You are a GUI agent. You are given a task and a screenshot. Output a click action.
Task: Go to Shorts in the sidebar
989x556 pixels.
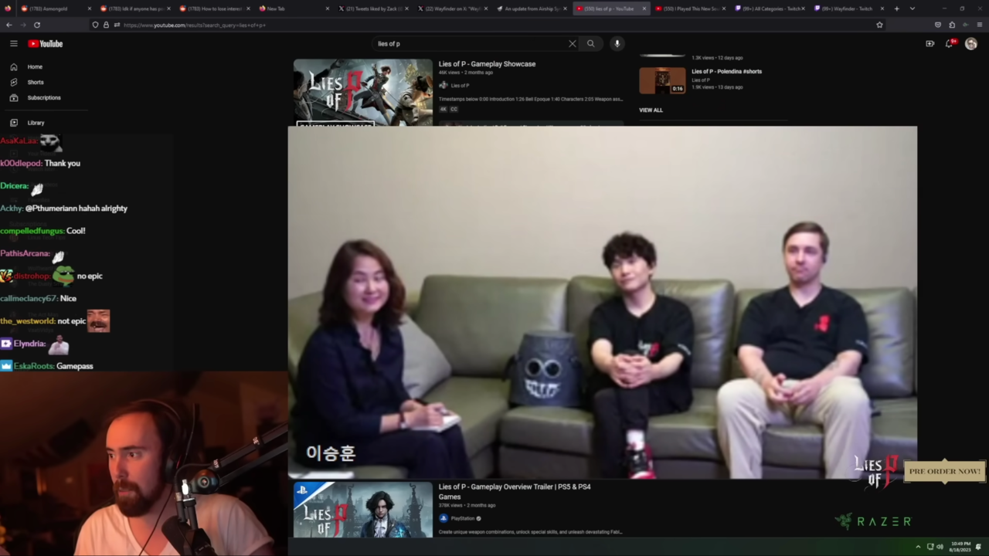36,82
